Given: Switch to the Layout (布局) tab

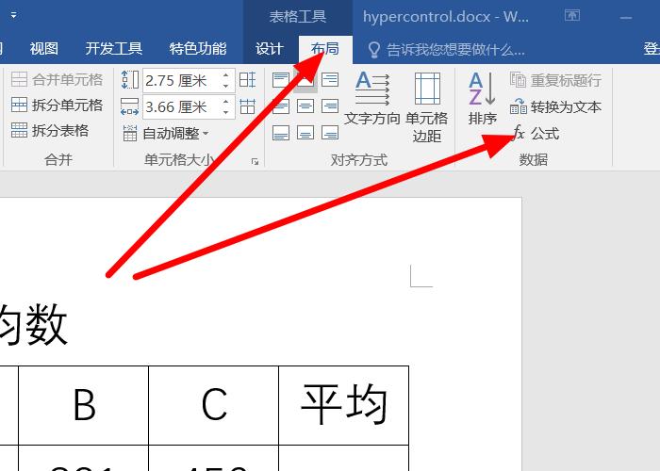Looking at the screenshot, I should coord(325,49).
